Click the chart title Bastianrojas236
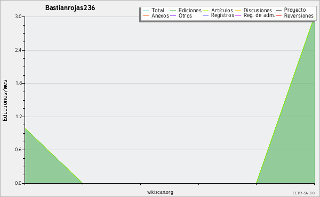The height and width of the screenshot is (197, 320). pos(70,8)
